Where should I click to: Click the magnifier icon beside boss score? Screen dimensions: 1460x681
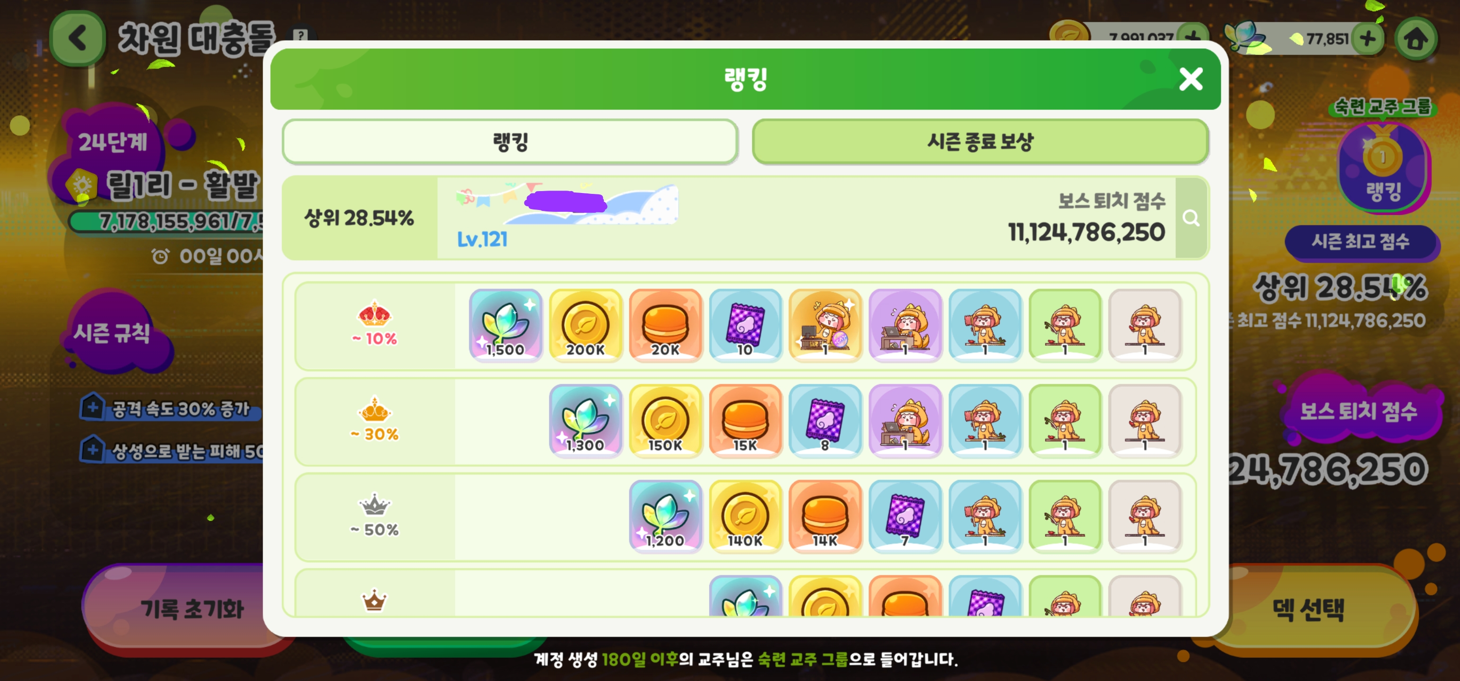pyautogui.click(x=1191, y=218)
